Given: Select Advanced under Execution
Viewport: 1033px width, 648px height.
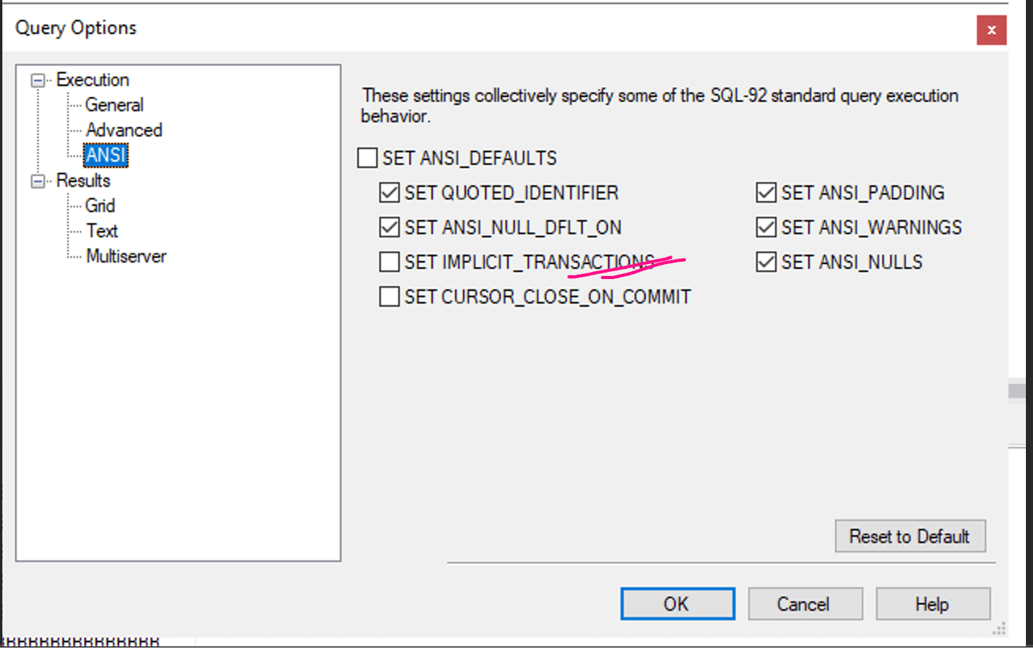Looking at the screenshot, I should 124,130.
